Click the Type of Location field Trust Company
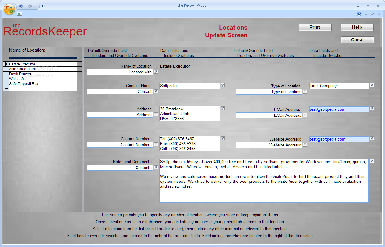Screen dimensions: 385x247 point(339,86)
